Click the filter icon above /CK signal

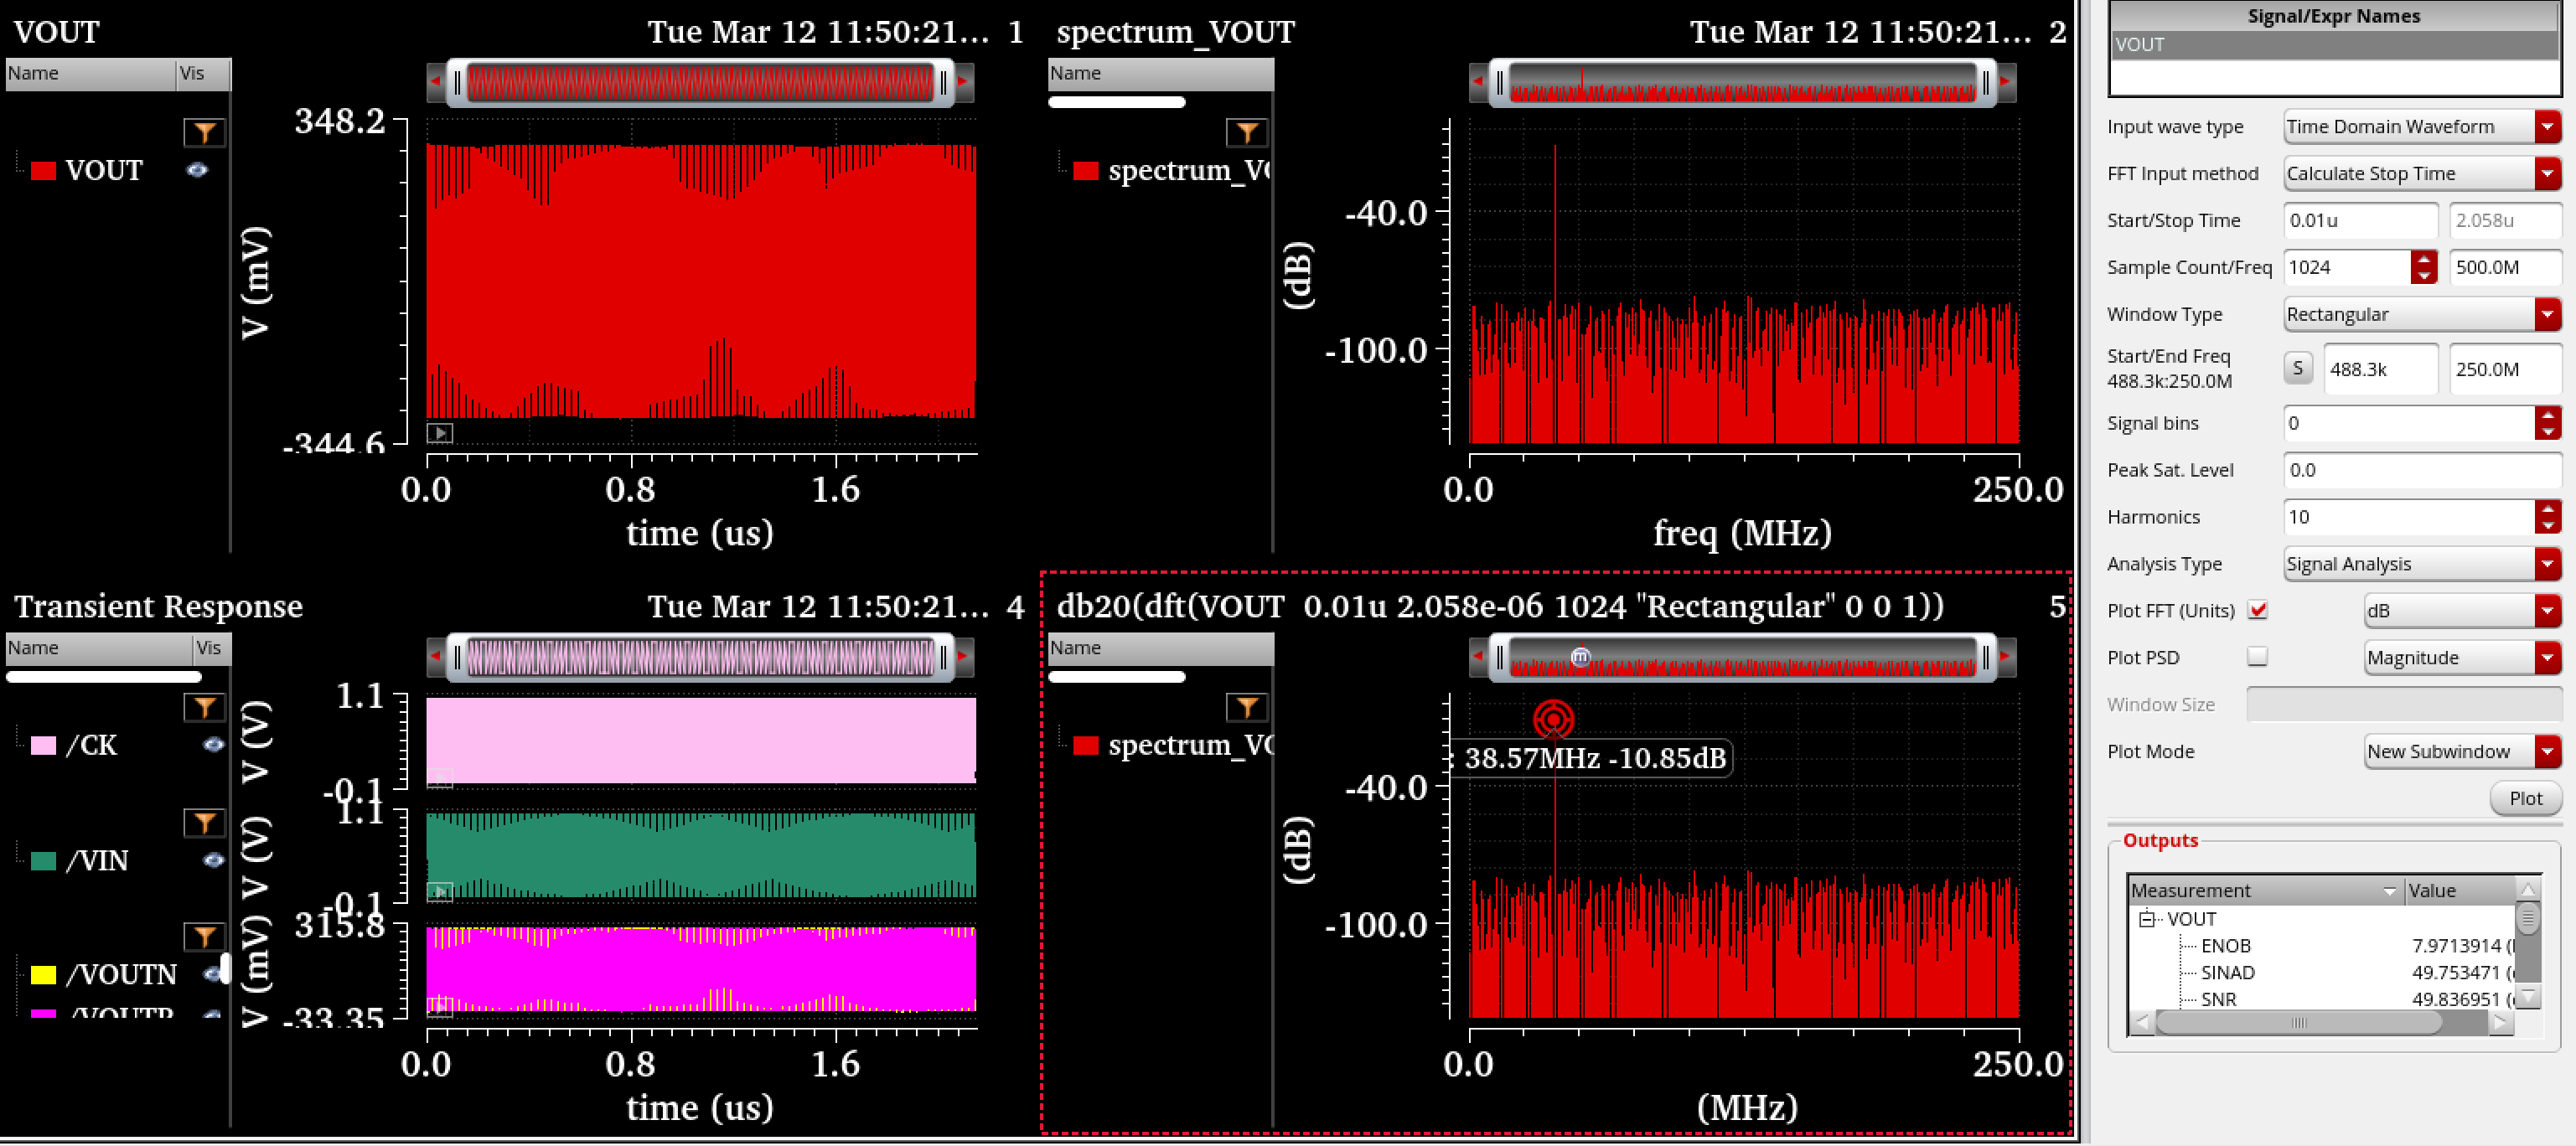tap(204, 707)
